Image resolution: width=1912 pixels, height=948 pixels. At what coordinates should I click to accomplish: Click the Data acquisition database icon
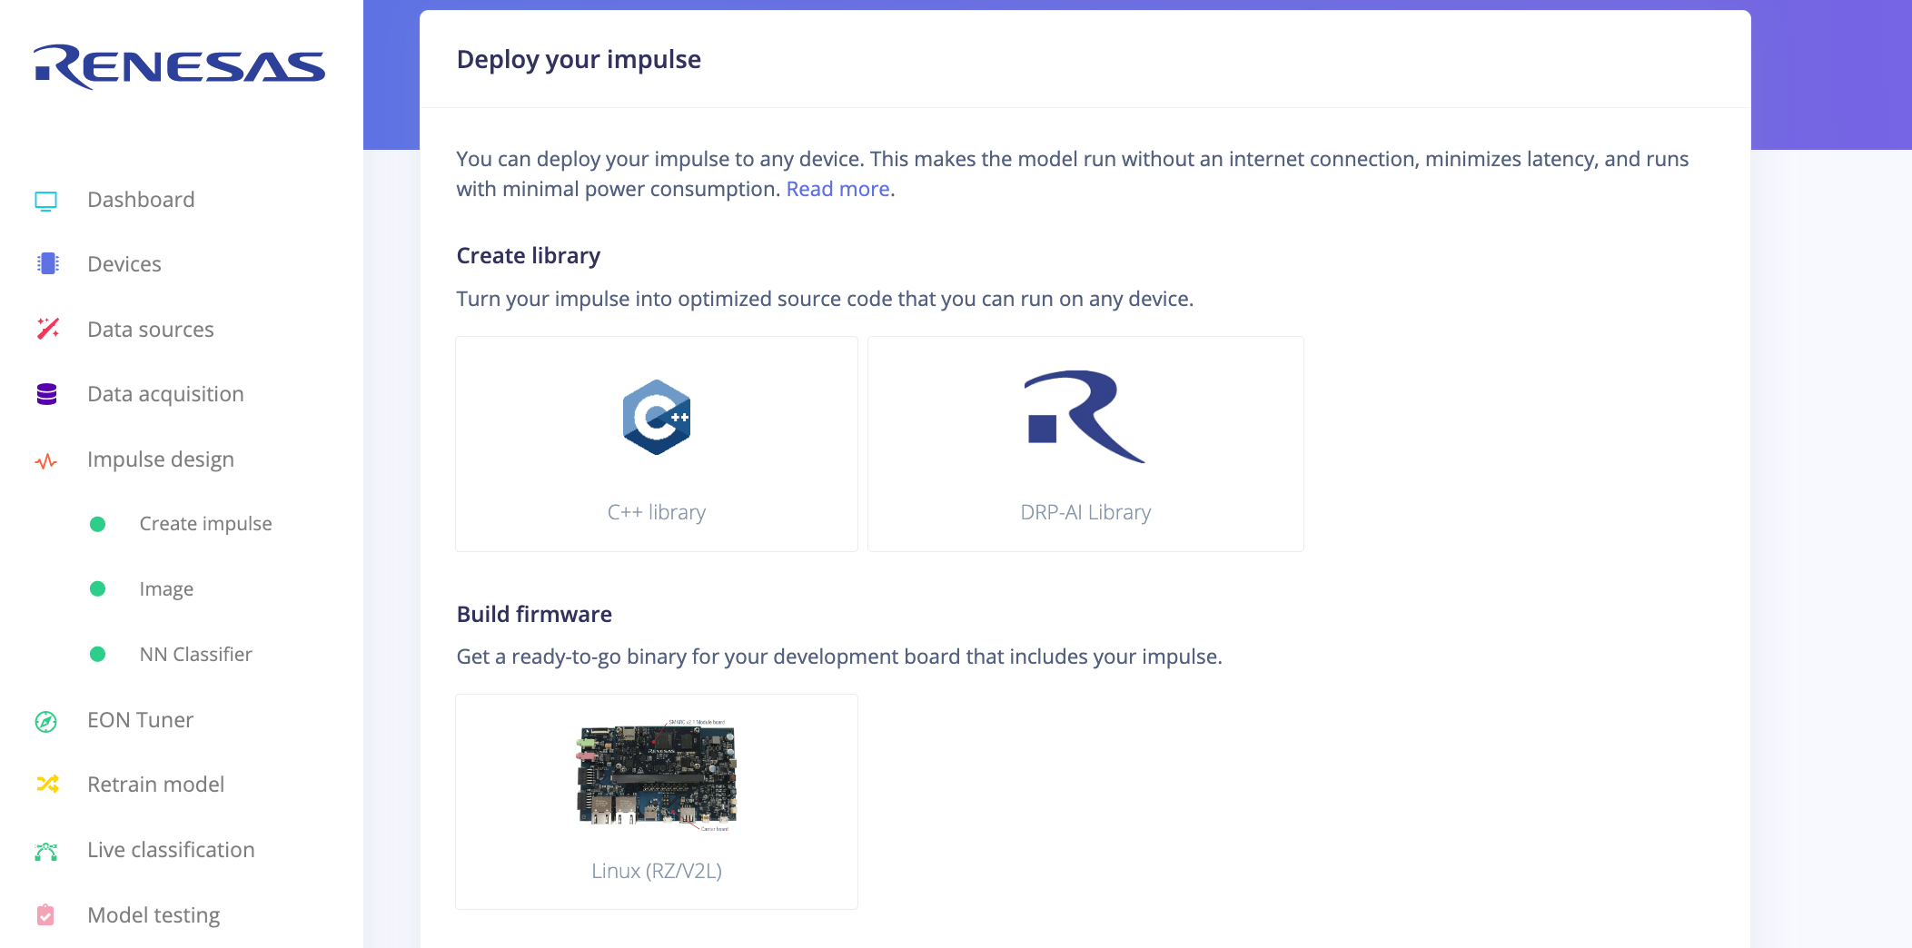[x=47, y=394]
